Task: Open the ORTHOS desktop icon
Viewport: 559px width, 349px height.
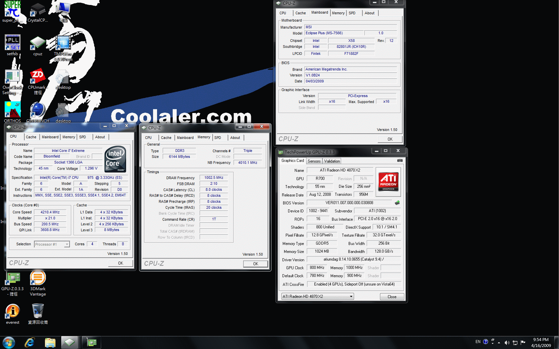Action: click(12, 112)
